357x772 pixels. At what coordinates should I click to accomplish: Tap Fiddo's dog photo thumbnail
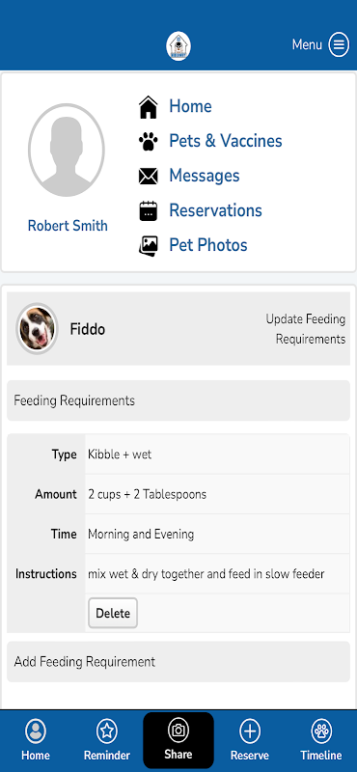point(37,328)
